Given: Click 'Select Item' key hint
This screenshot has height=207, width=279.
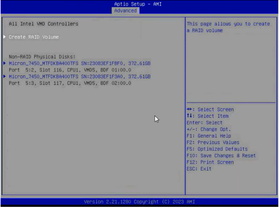Looking at the screenshot, I should pos(208,116).
